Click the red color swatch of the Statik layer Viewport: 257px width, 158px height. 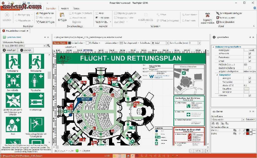[x=248, y=134]
